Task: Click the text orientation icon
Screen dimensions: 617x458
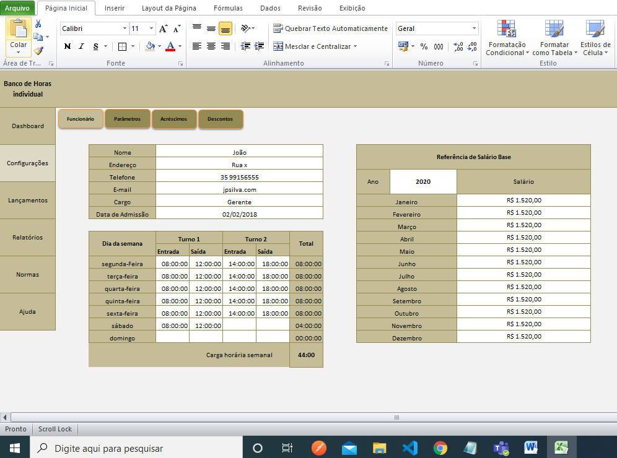Action: 246,28
